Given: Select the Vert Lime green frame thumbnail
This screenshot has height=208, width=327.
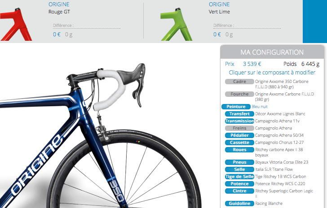Looking at the screenshot, I should 176,24.
